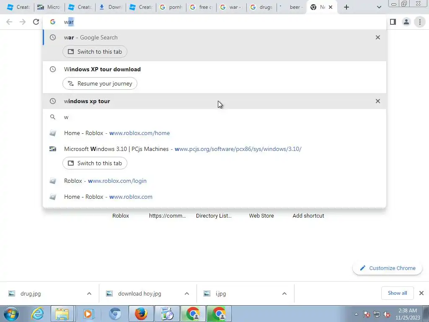Switch to the 'Down' tab

pyautogui.click(x=111, y=7)
